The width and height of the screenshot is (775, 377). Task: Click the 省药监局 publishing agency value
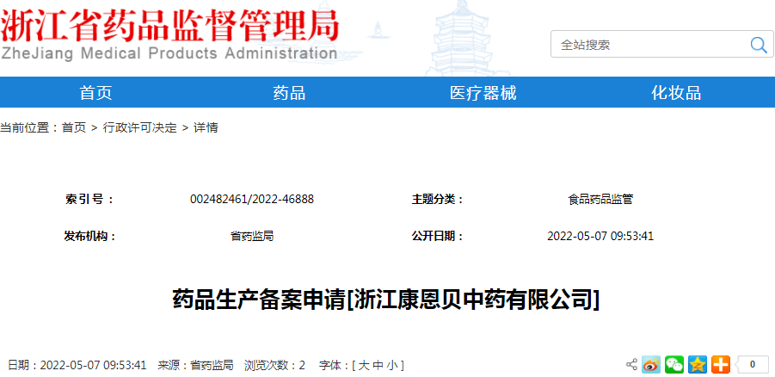point(252,237)
